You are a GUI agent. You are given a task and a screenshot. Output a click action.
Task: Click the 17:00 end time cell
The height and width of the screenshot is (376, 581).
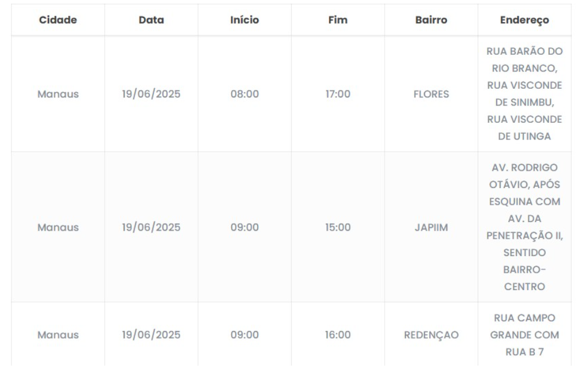338,94
